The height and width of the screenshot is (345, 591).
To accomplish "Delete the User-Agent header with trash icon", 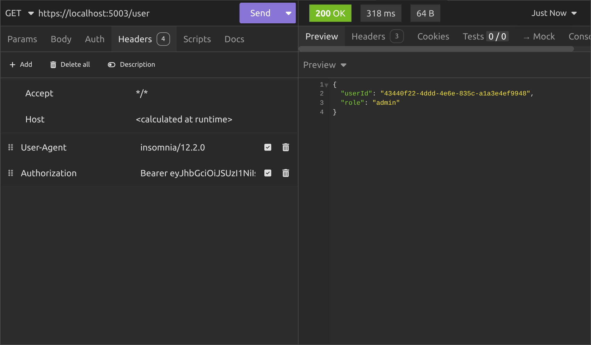I will coord(286,147).
